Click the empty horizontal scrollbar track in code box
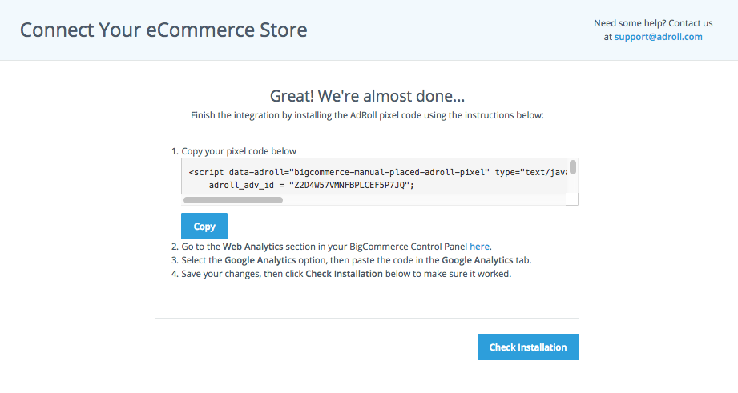The height and width of the screenshot is (393, 738). [425, 200]
